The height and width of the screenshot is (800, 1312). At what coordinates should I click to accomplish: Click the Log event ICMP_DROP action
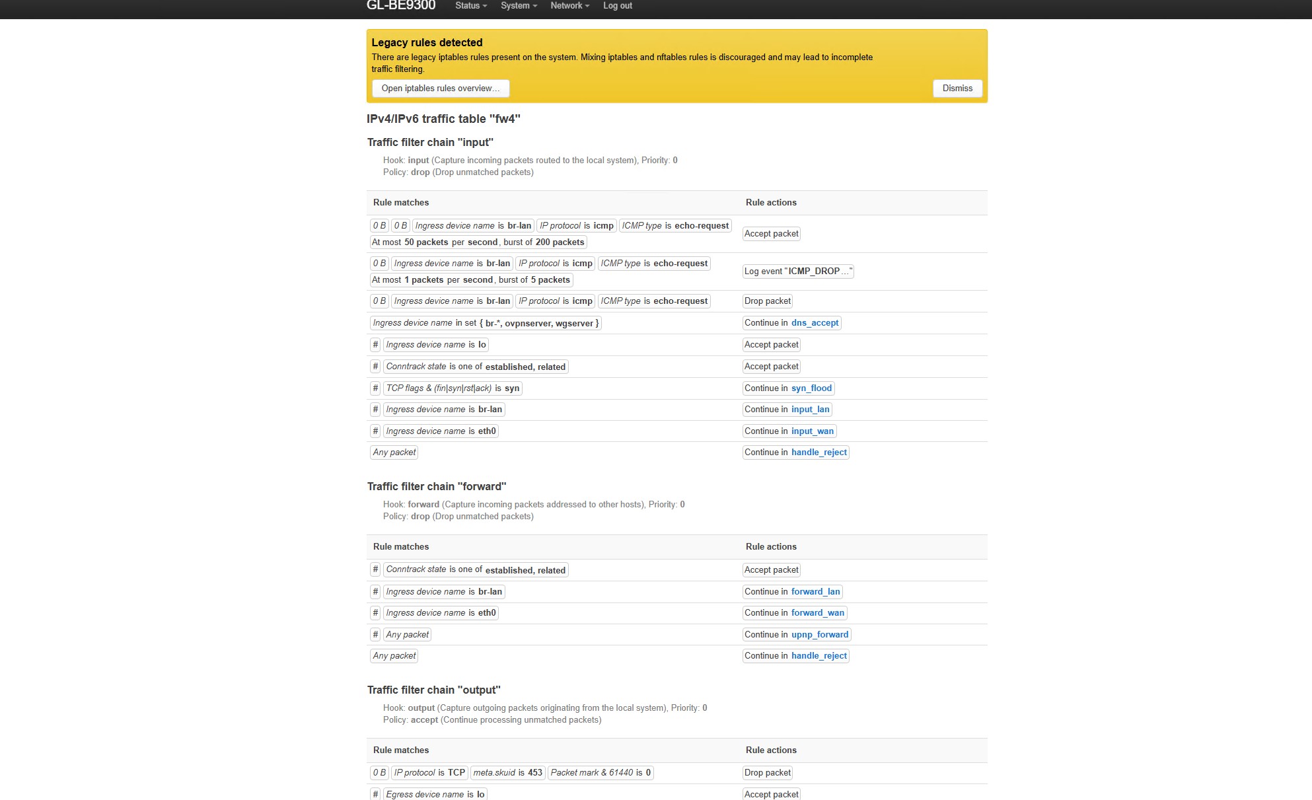coord(798,272)
